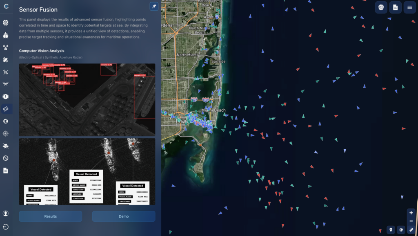This screenshot has width=418, height=236.
Task: Click the ship icon in the left sidebar
Action: (6, 35)
